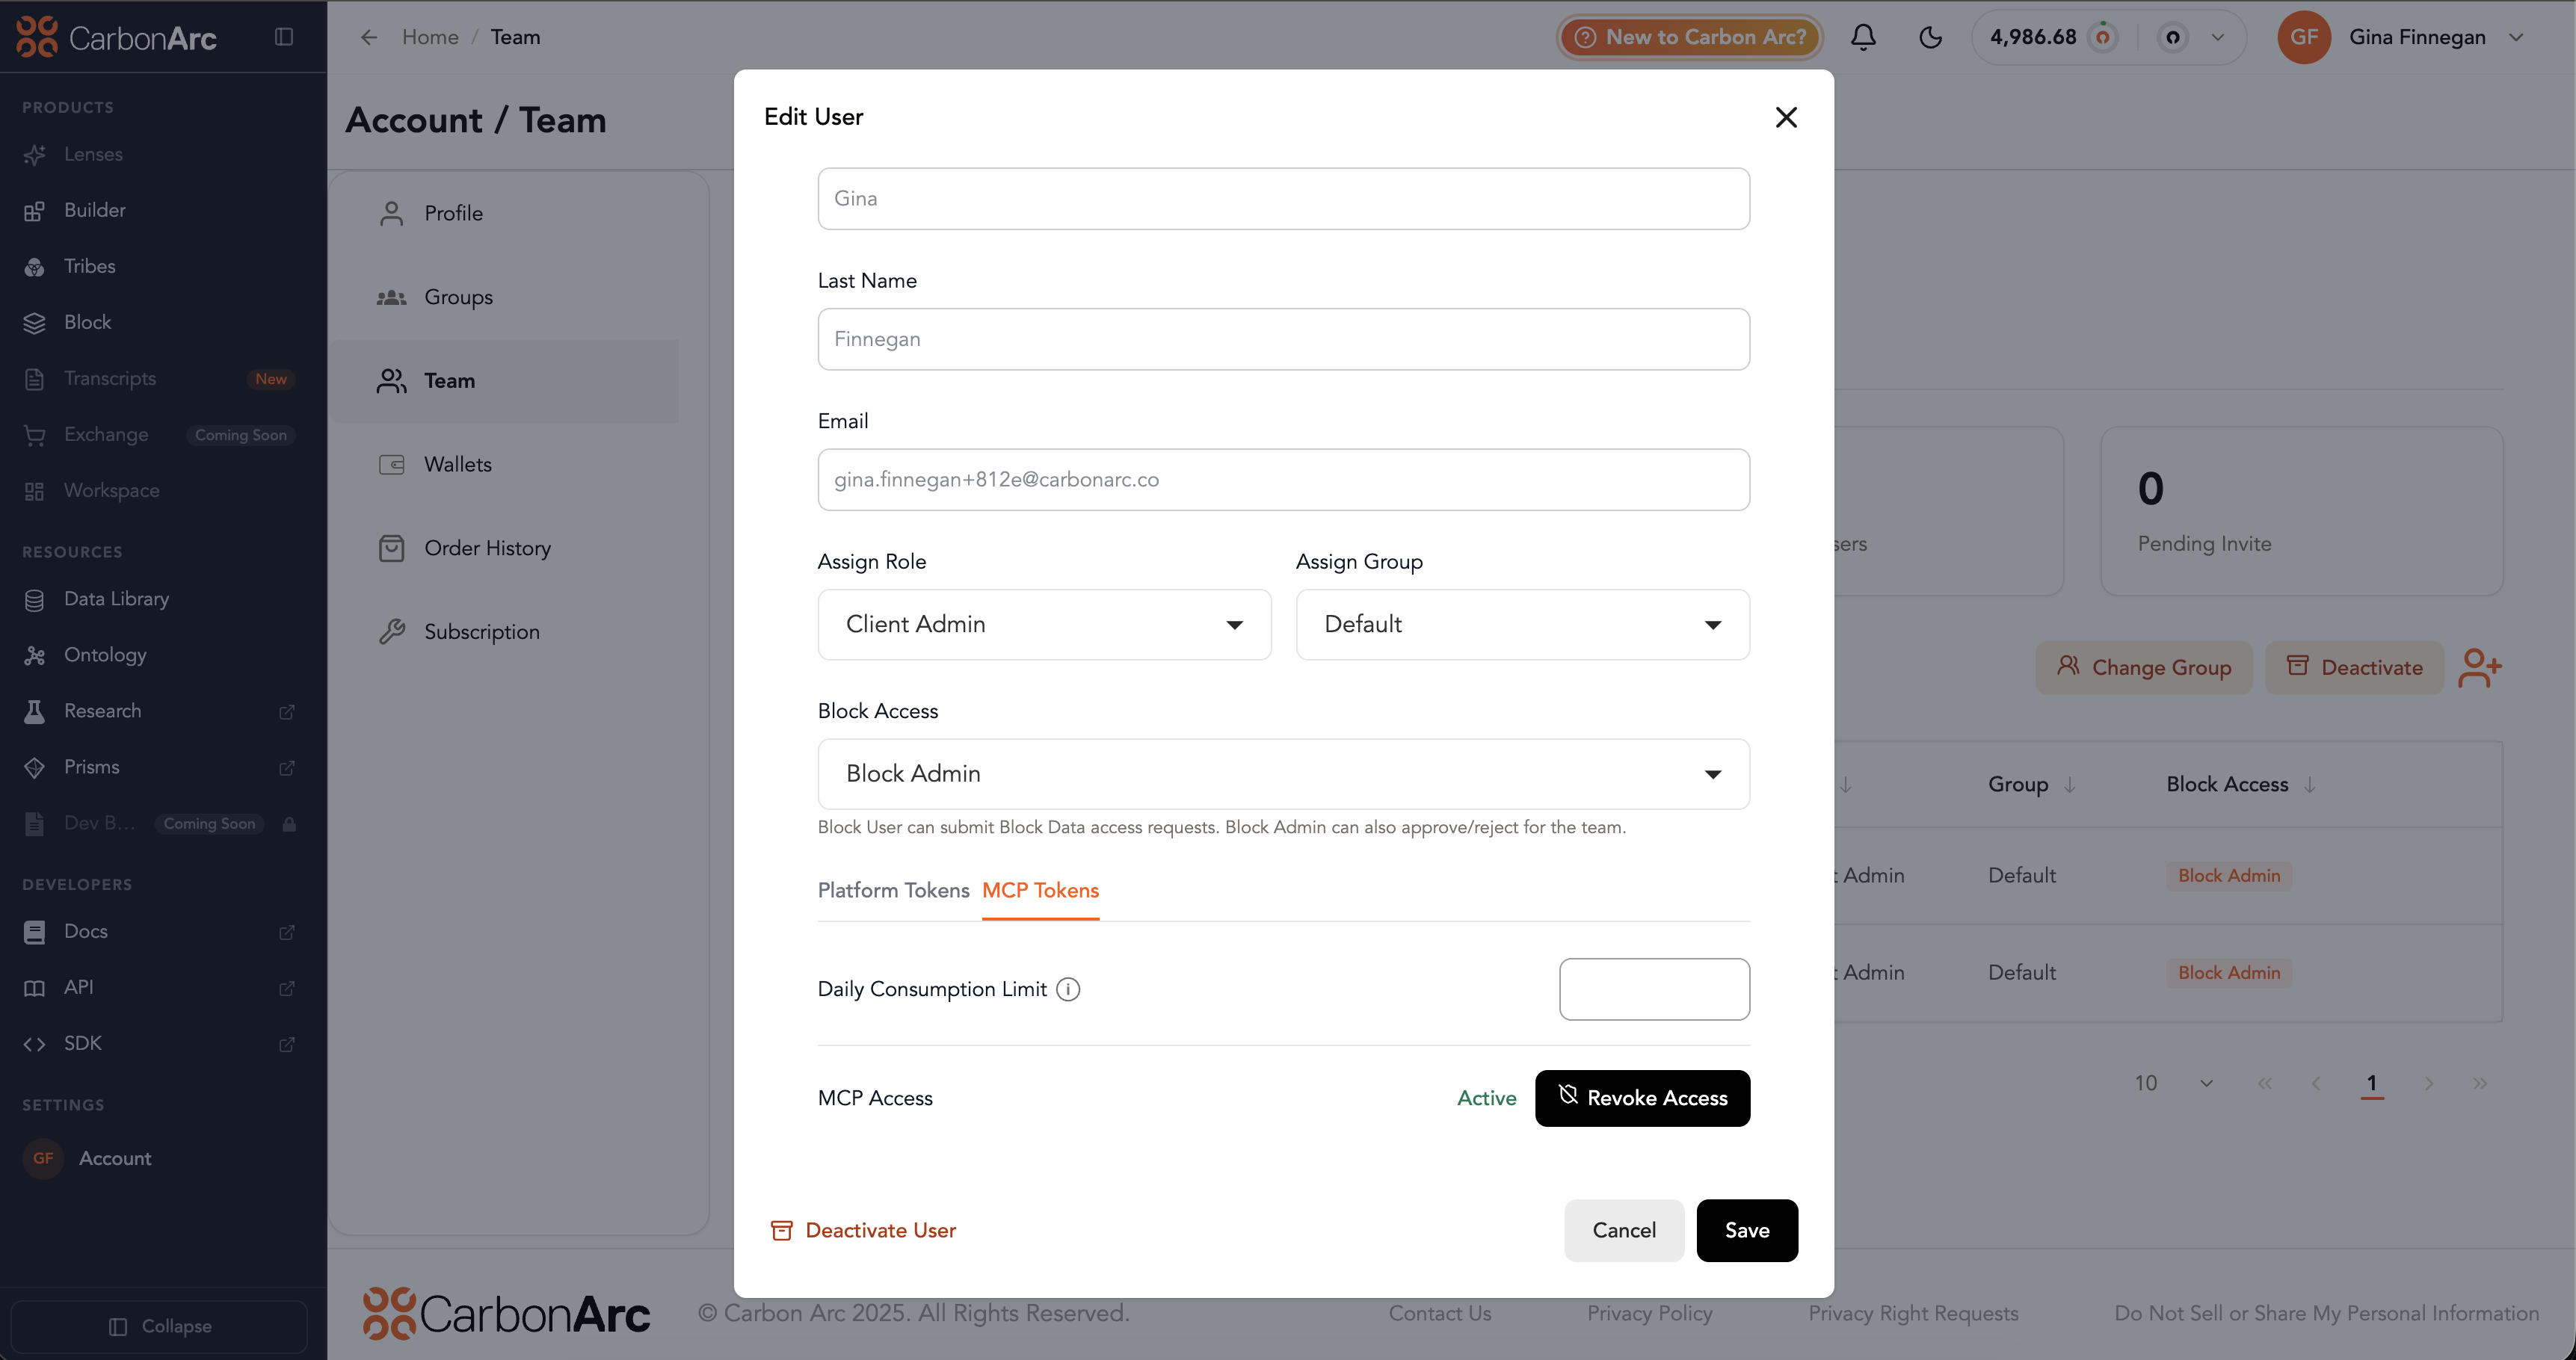Click the Save button
Image resolution: width=2576 pixels, height=1360 pixels.
pos(1746,1230)
